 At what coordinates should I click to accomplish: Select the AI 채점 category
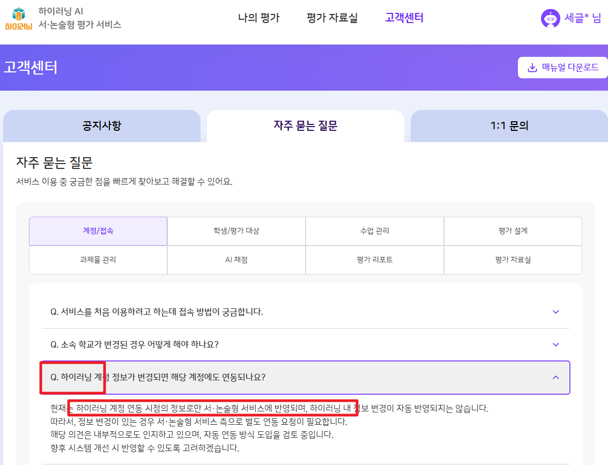[236, 260]
